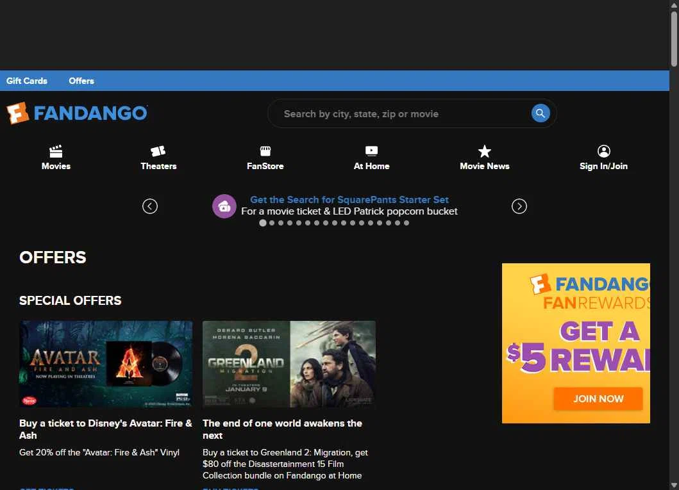Click the Avatar: Fire & Ash offer title

click(106, 429)
